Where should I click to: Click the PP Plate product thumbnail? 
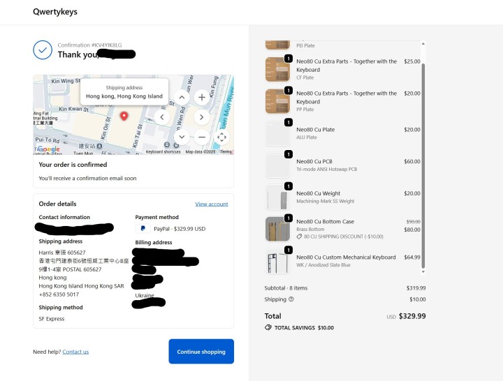pos(277,101)
